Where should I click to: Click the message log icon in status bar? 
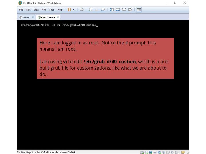[x=183, y=152]
